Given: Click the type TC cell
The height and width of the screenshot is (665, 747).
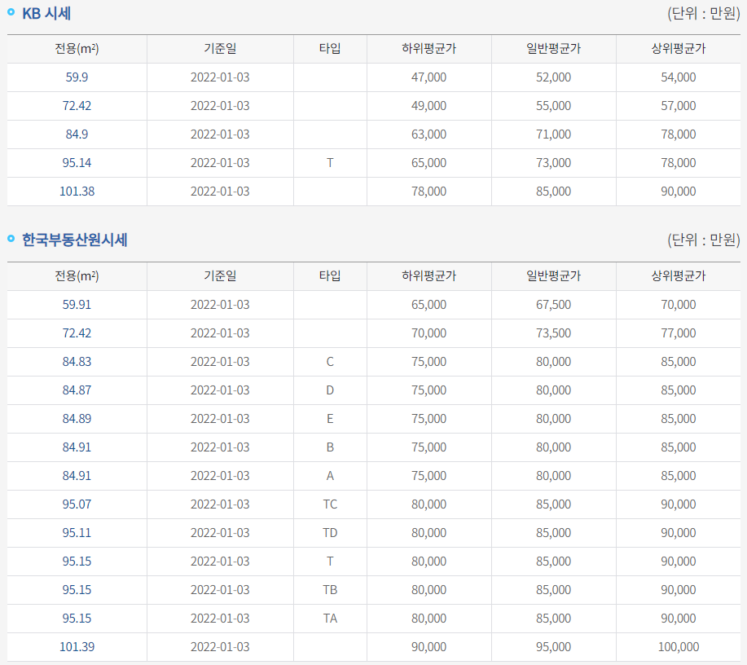Looking at the screenshot, I should pos(330,504).
